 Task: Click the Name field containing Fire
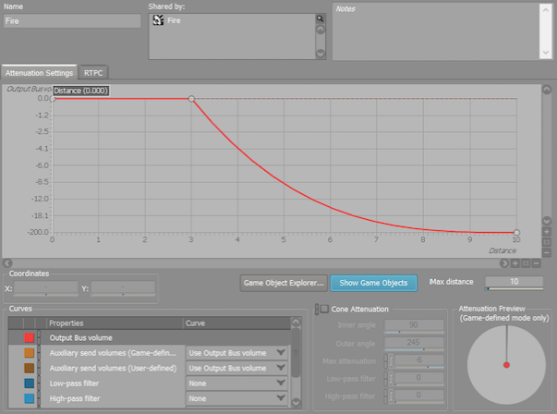click(x=72, y=21)
